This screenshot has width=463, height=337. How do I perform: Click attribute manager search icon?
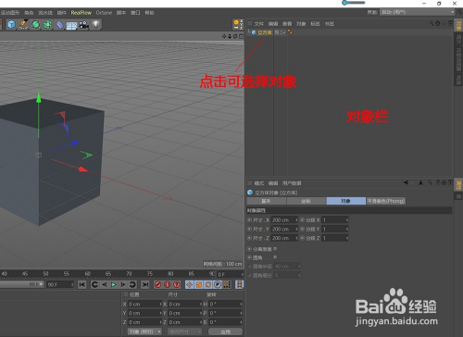click(x=430, y=182)
